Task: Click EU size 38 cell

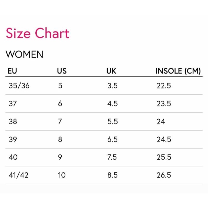Action: coord(13,121)
